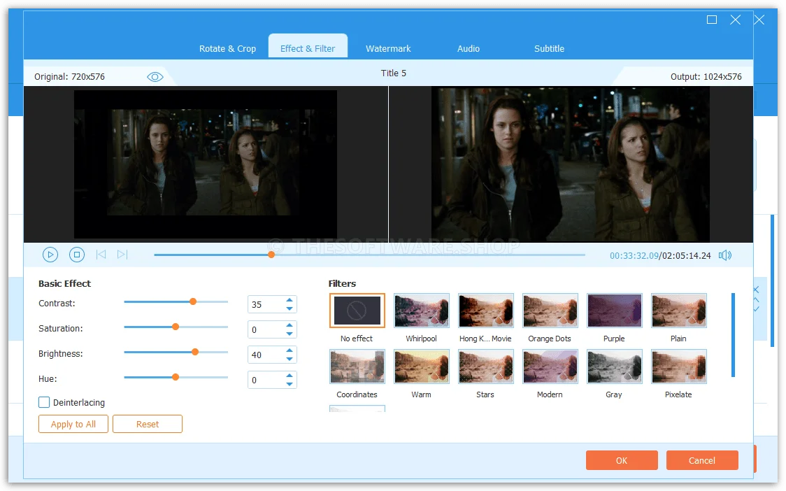Increase the Saturation value with up arrow
Image resolution: width=786 pixels, height=491 pixels.
[290, 325]
